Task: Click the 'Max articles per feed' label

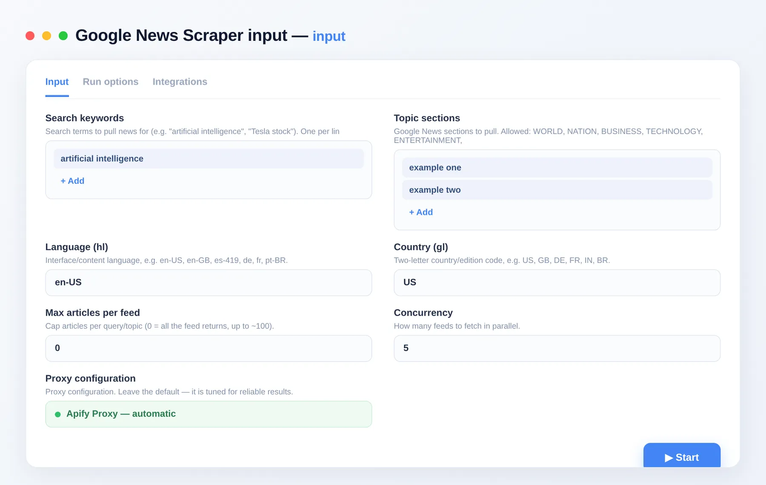Action: (x=93, y=313)
